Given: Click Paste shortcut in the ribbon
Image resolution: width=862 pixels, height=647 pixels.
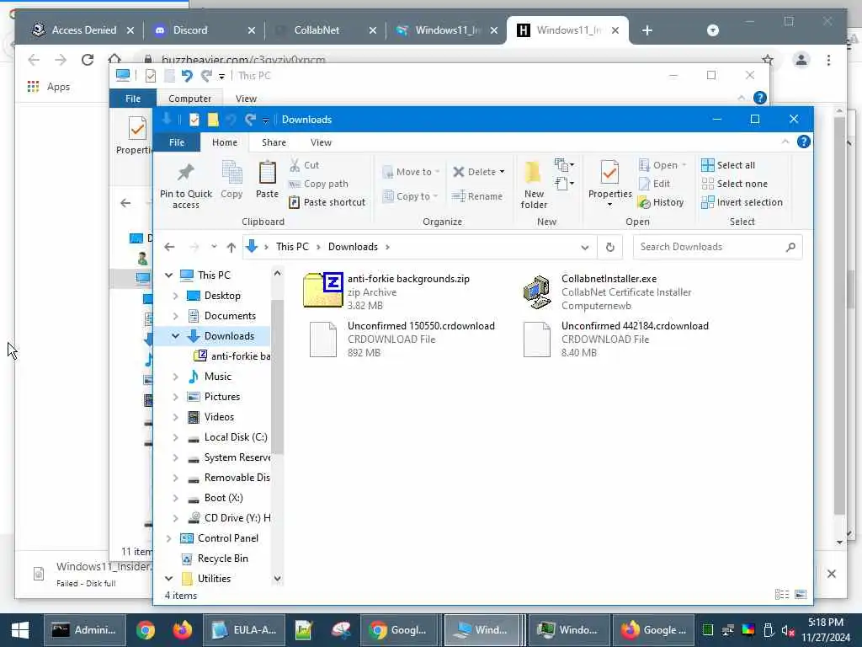Looking at the screenshot, I should [x=327, y=202].
